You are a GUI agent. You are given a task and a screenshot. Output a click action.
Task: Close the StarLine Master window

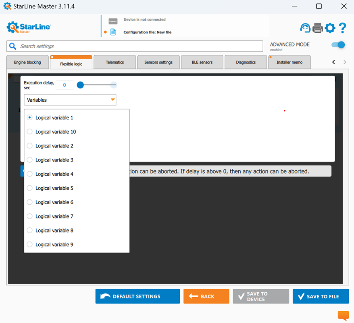344,6
